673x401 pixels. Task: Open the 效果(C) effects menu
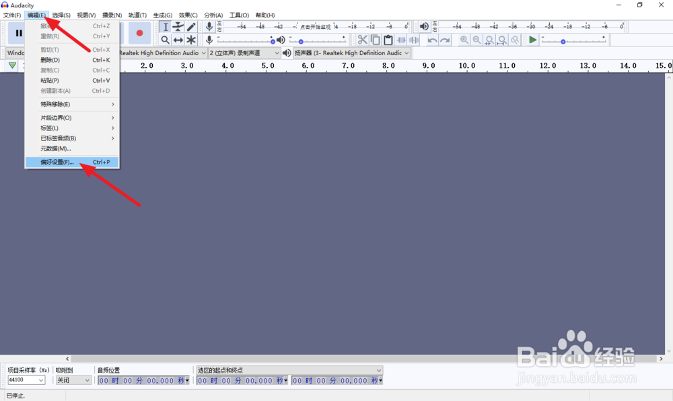tap(188, 15)
